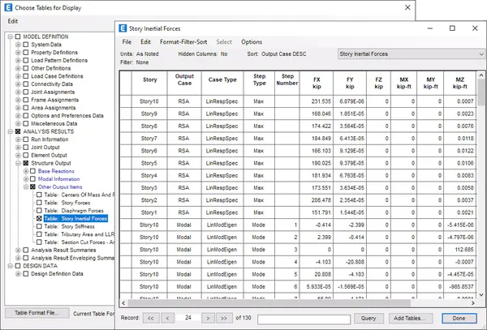This screenshot has height=330, width=487.
Task: Collapse the Other Output Items node
Action: tap(26, 187)
